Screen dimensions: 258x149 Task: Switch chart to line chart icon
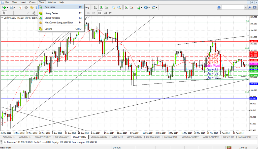coord(107,7)
